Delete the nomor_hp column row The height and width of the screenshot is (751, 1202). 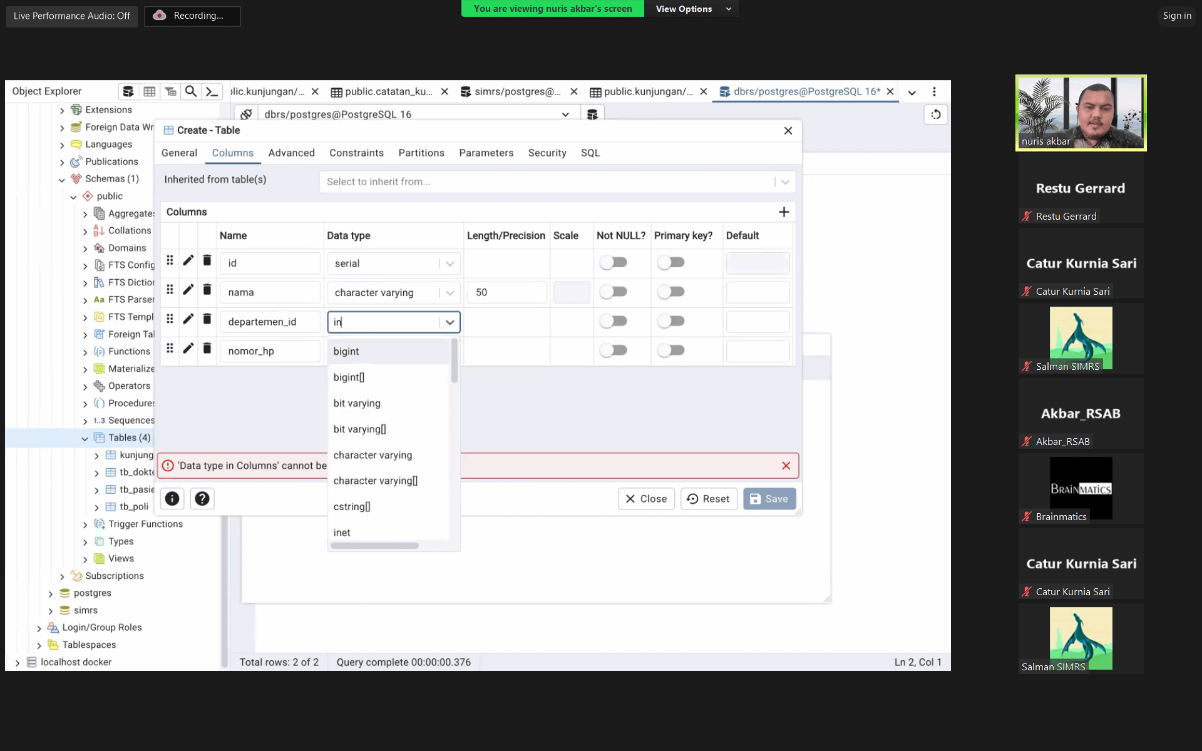click(207, 349)
